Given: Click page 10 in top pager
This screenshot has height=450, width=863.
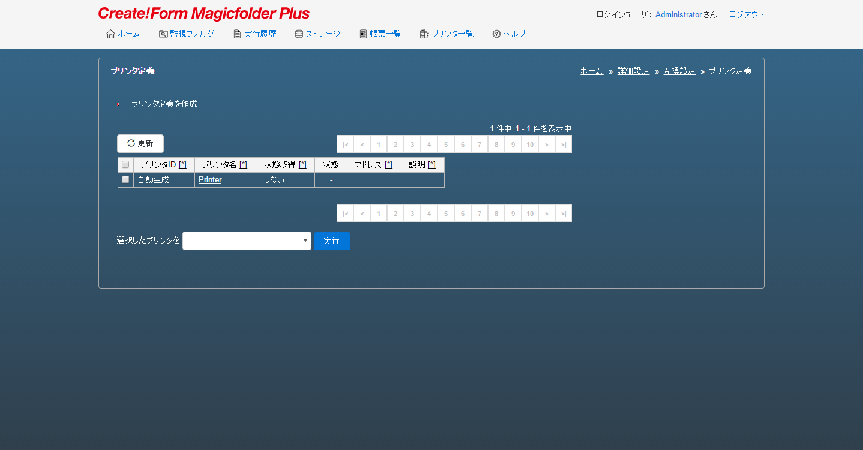Looking at the screenshot, I should tap(530, 144).
